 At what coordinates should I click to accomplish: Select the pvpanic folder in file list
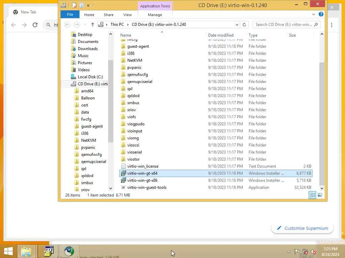click(134, 67)
